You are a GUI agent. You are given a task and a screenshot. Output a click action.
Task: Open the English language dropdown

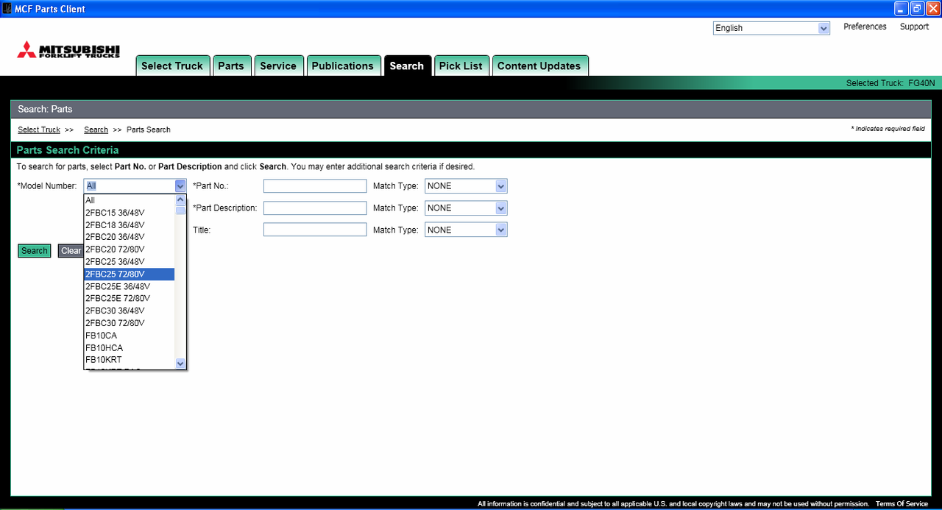coord(771,28)
